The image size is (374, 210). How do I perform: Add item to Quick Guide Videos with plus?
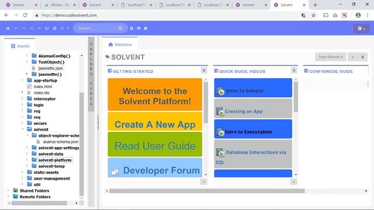coord(293,182)
